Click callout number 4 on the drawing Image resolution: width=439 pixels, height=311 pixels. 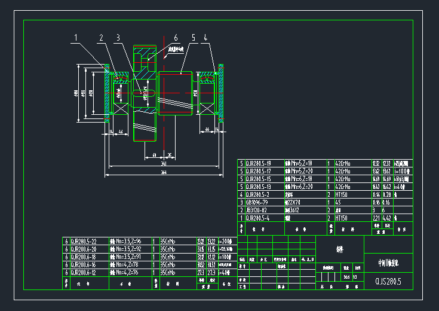[205, 38]
